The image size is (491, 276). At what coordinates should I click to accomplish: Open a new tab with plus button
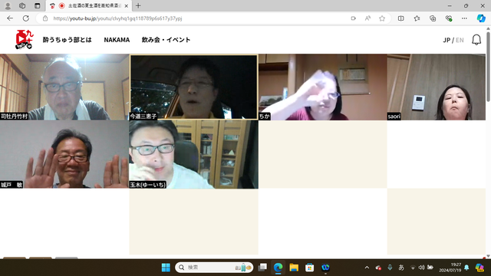[x=138, y=5]
